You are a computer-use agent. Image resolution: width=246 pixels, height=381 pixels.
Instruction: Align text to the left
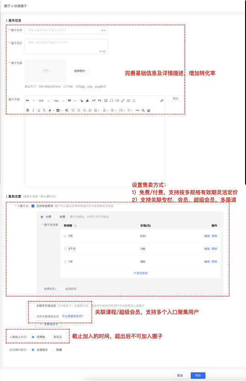tap(73, 110)
